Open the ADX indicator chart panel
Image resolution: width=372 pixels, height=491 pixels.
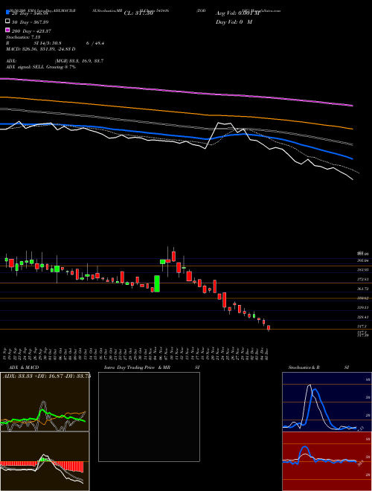point(45,402)
